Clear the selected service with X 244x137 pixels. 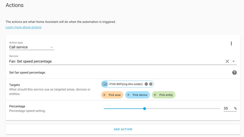tap(227, 61)
